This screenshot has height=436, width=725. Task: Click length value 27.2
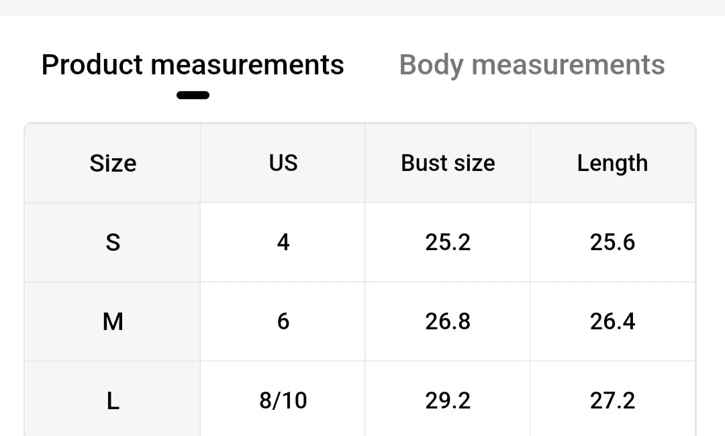click(612, 400)
